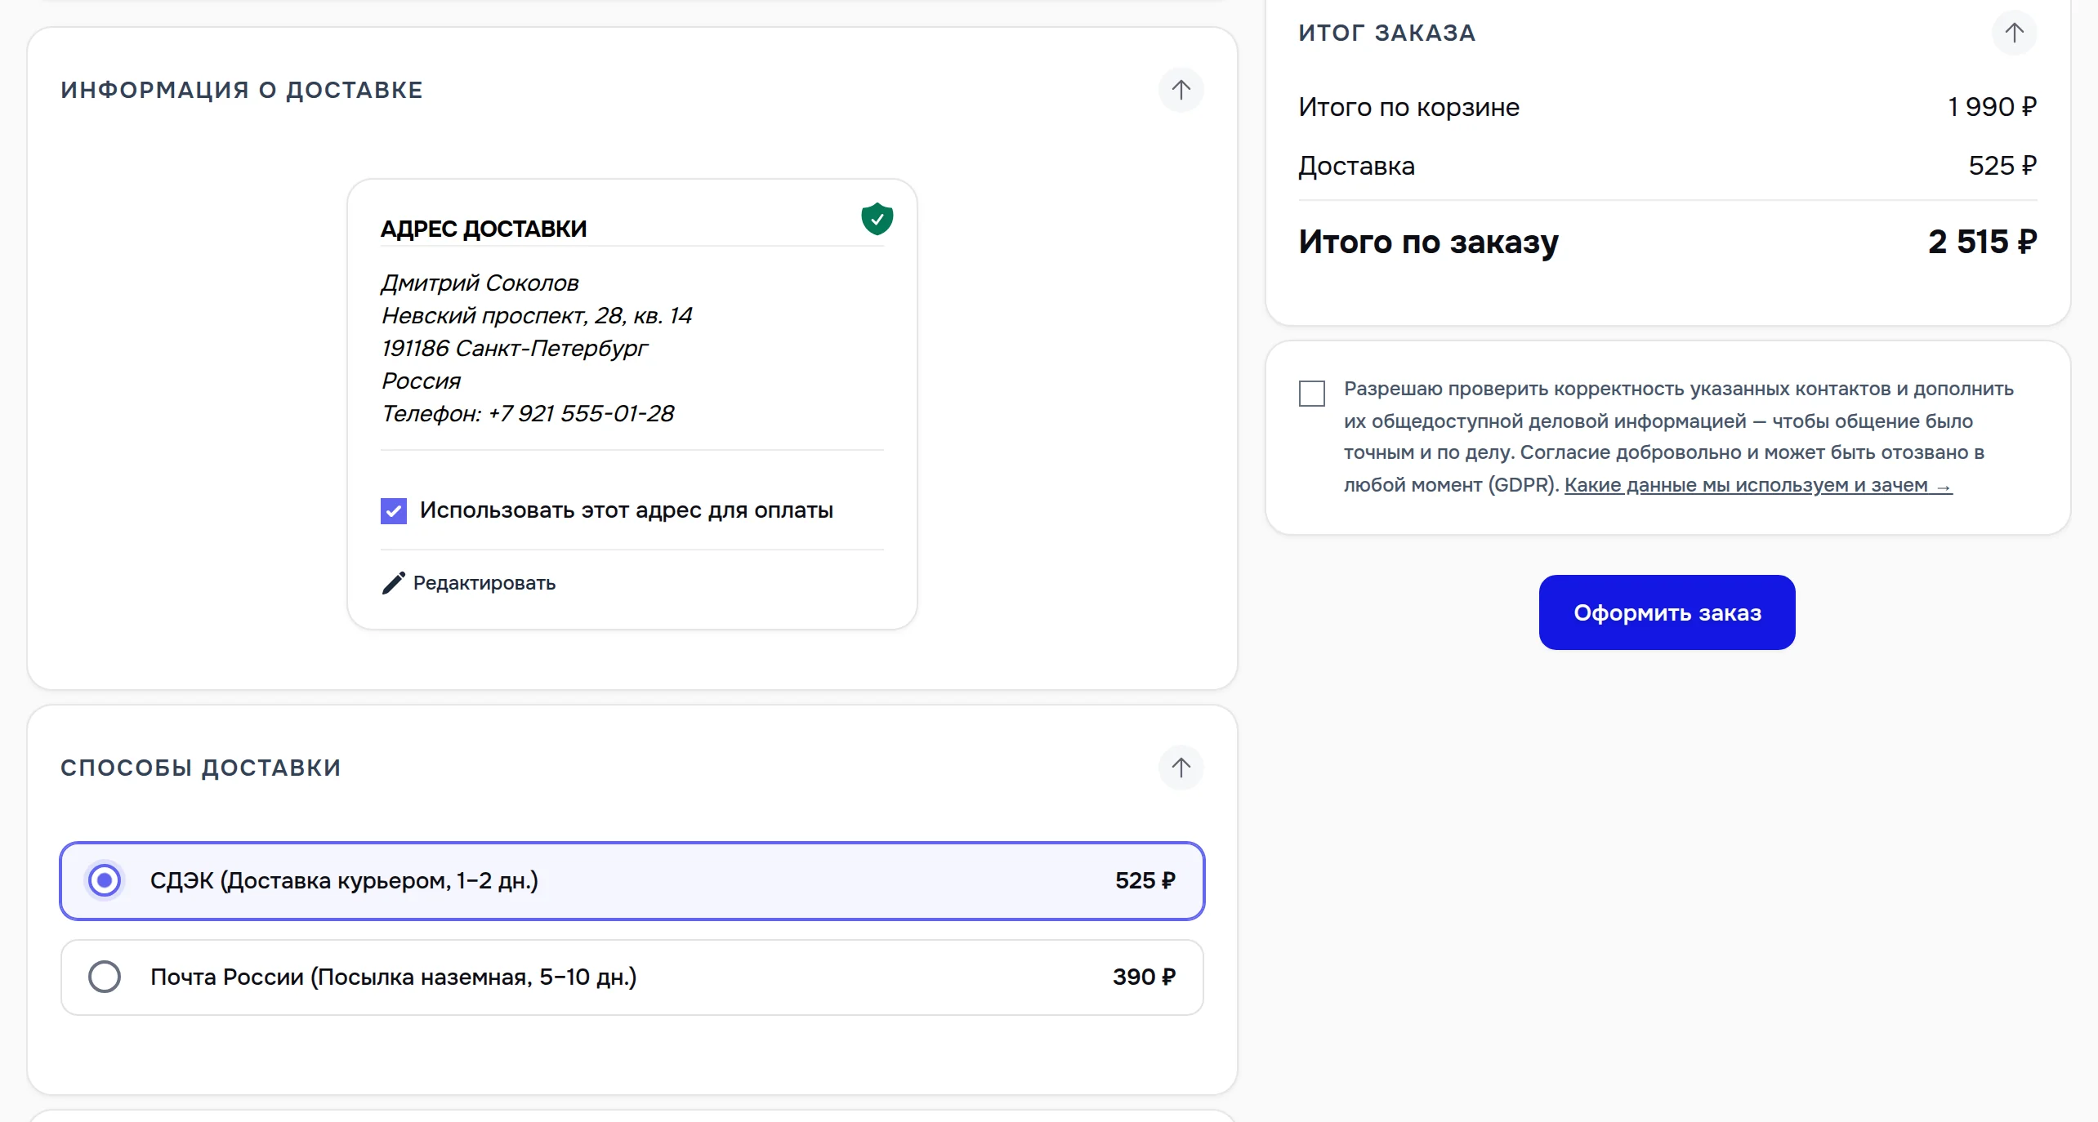The width and height of the screenshot is (2098, 1122).
Task: Collapse the delivery information section arrow
Action: pos(1181,90)
